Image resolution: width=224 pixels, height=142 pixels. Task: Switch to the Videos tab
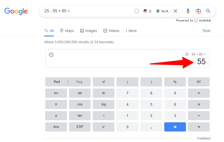pos(111,31)
